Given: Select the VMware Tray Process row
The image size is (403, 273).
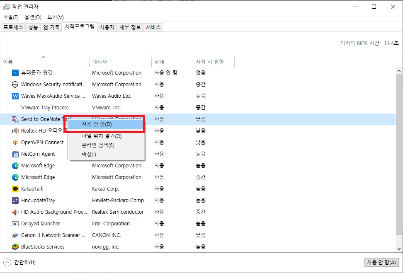Looking at the screenshot, I should click(198, 108).
